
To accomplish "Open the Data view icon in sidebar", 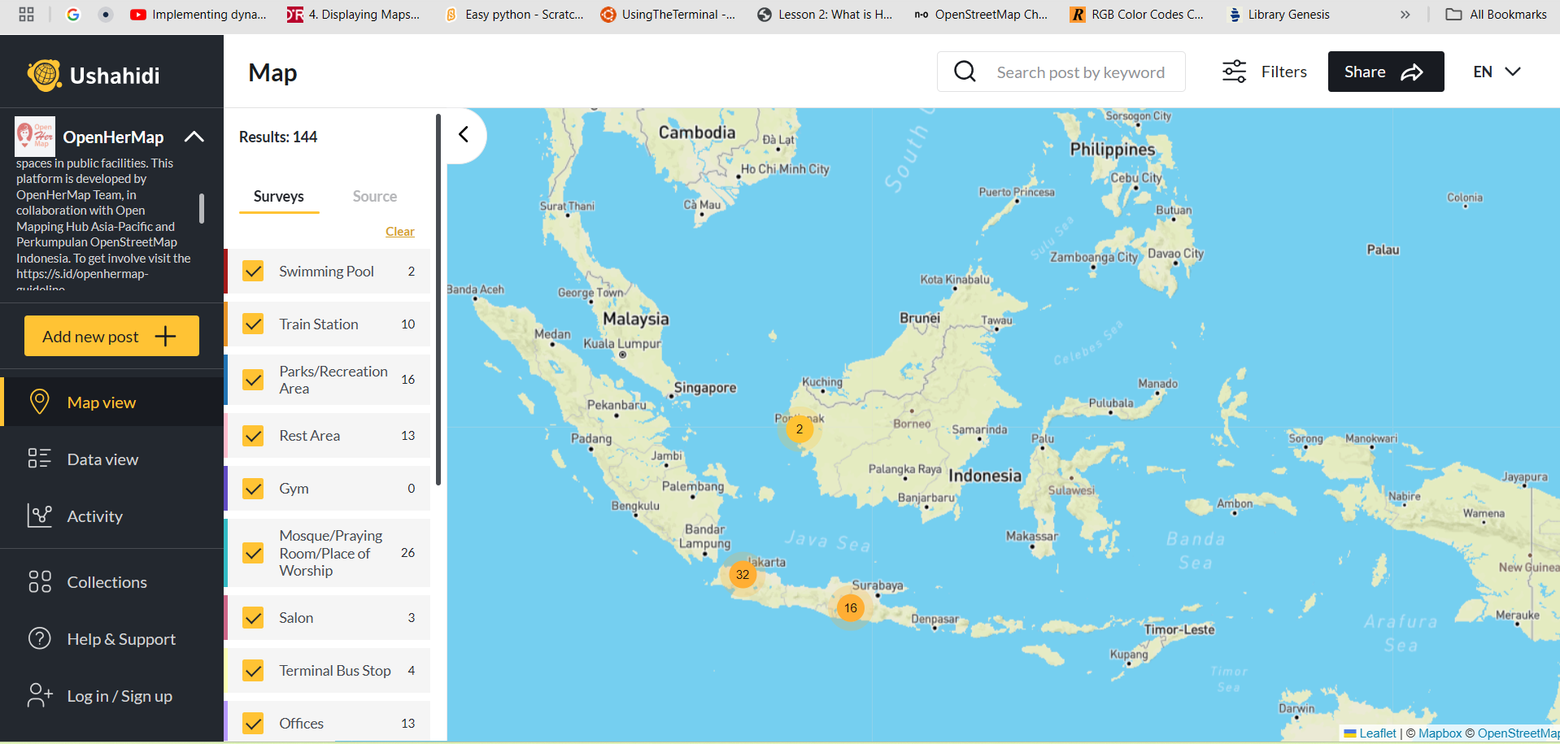I will pyautogui.click(x=39, y=459).
